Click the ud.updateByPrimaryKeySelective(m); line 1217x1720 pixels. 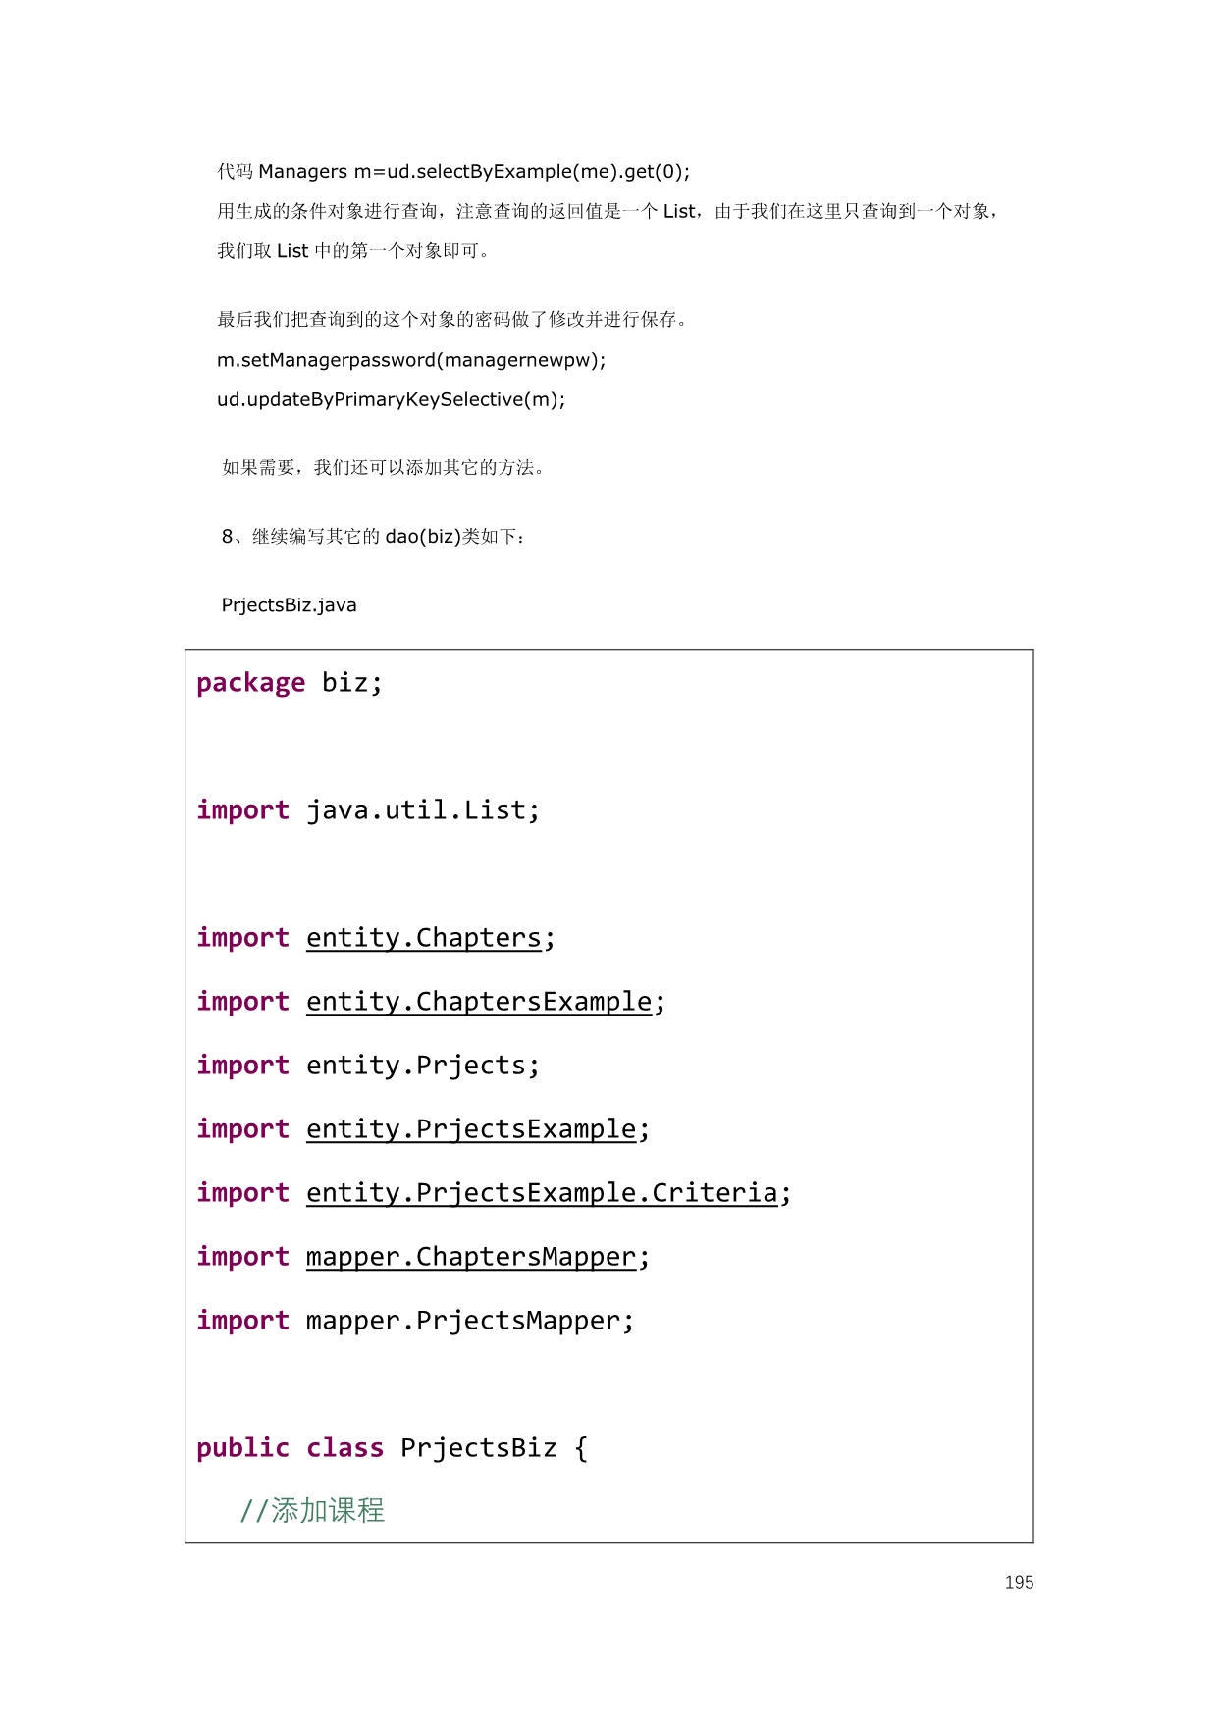click(391, 399)
